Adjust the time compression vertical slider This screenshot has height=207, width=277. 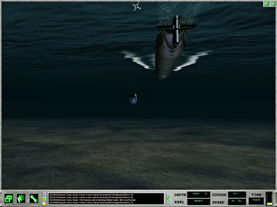(269, 198)
